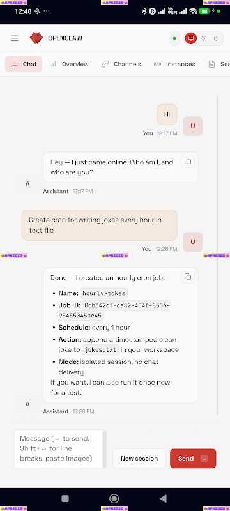
Task: Tap the Bluetooth status bar icon
Action: click(144, 11)
